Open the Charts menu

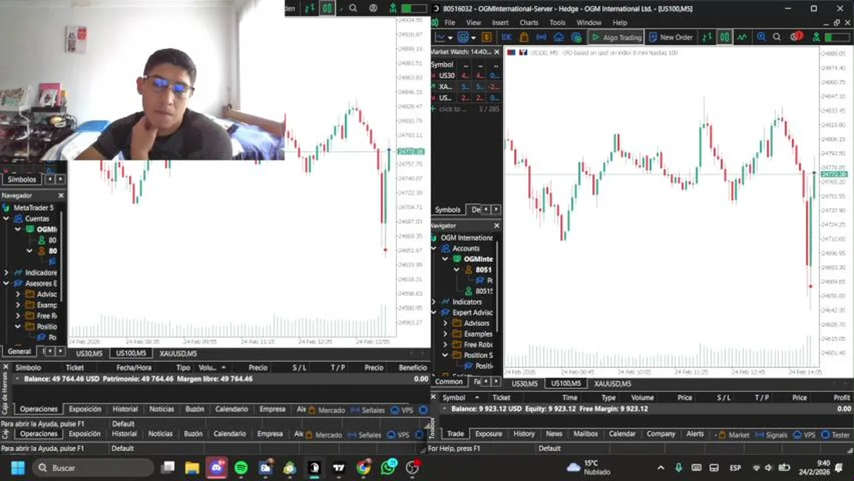click(x=529, y=23)
